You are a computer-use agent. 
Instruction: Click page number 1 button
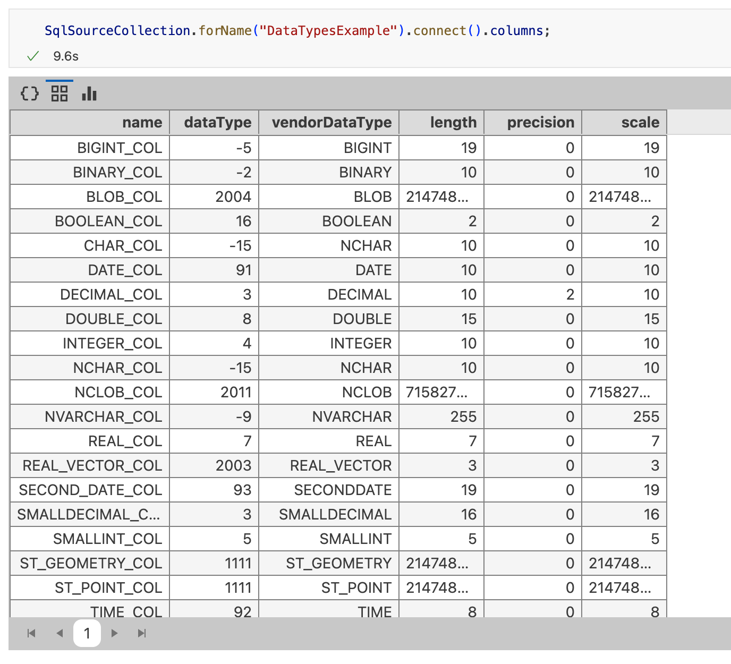87,633
